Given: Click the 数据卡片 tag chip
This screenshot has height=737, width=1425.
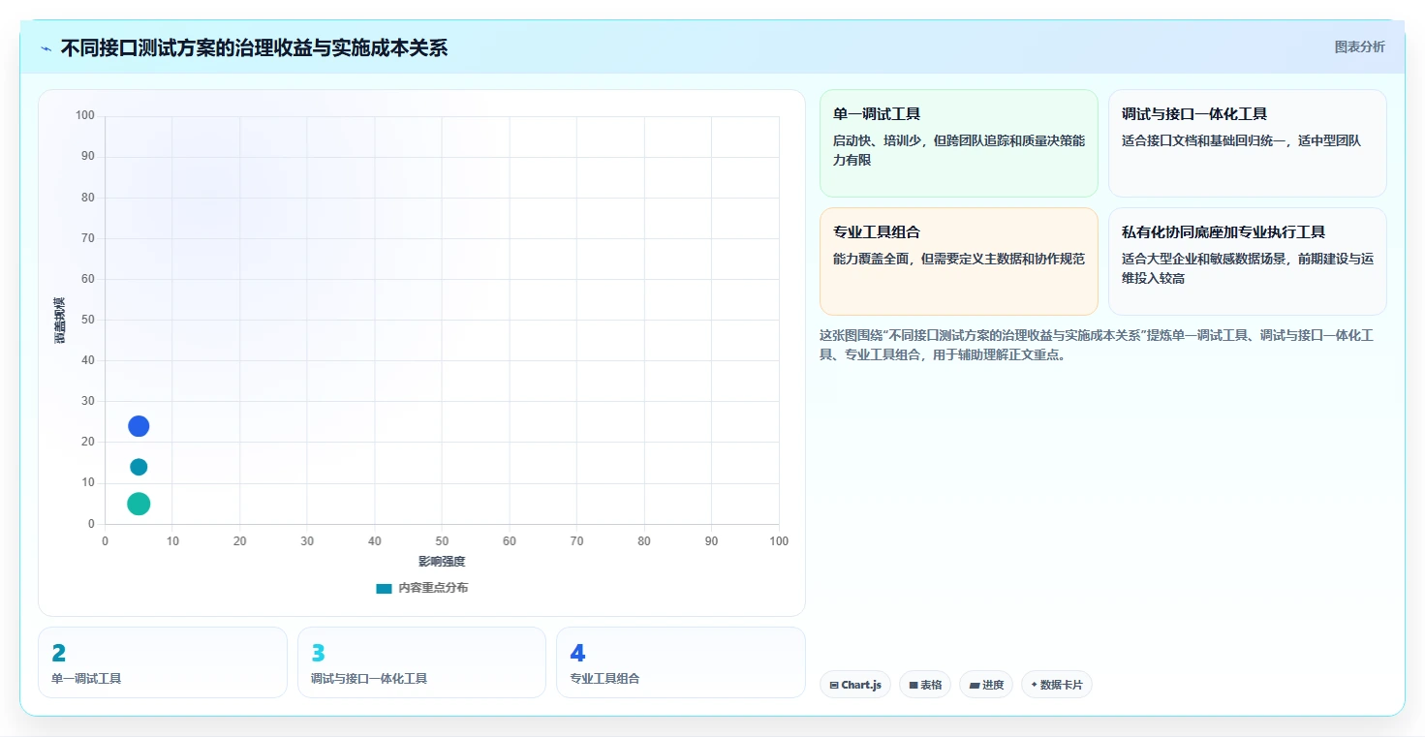Looking at the screenshot, I should tap(1057, 685).
